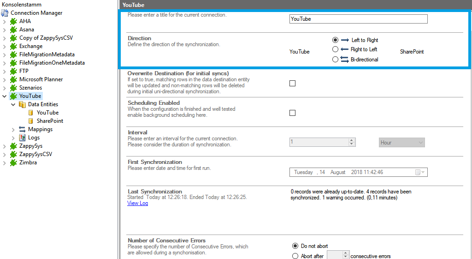Collapse the YouTube connection node
Viewport: 472px width, 259px height.
pyautogui.click(x=5, y=96)
